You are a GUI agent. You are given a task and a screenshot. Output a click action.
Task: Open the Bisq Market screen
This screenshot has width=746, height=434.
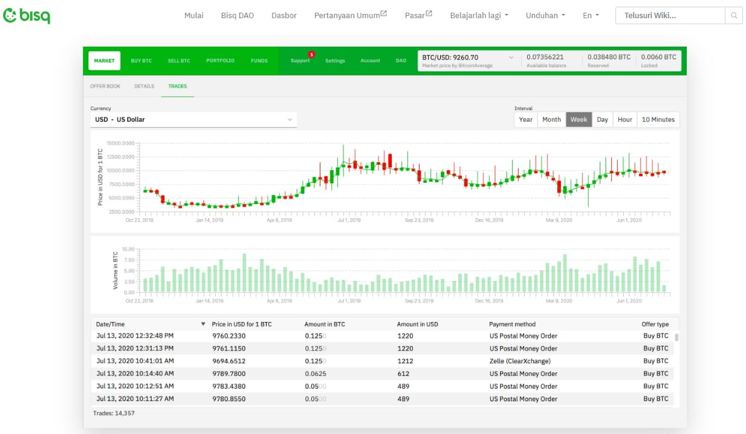point(103,60)
